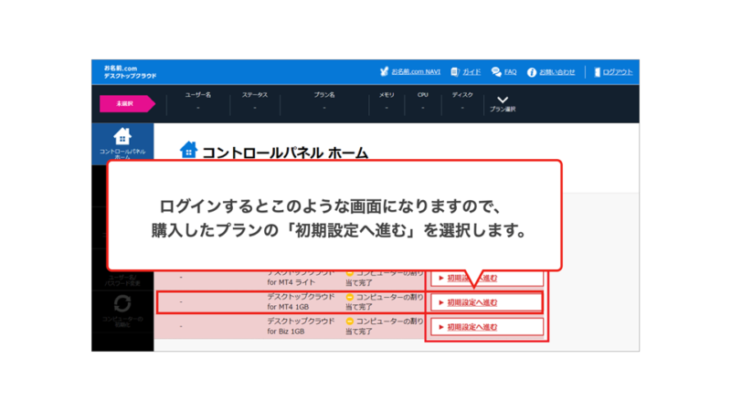Click 初期設定へ進む for MT4 ライト
This screenshot has height=411, width=731.
486,279
